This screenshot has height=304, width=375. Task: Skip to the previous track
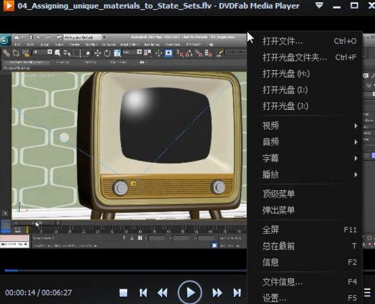coord(143,293)
